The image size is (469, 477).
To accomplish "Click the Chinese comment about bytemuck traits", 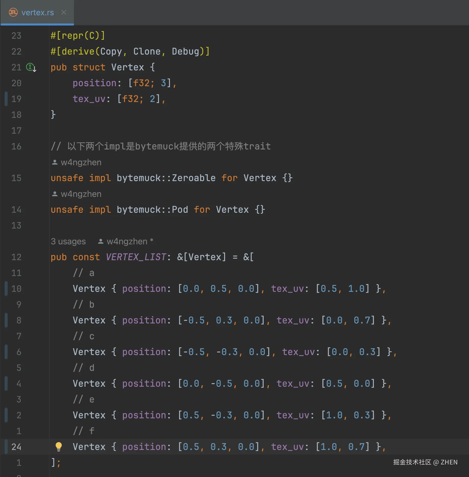I will (161, 146).
